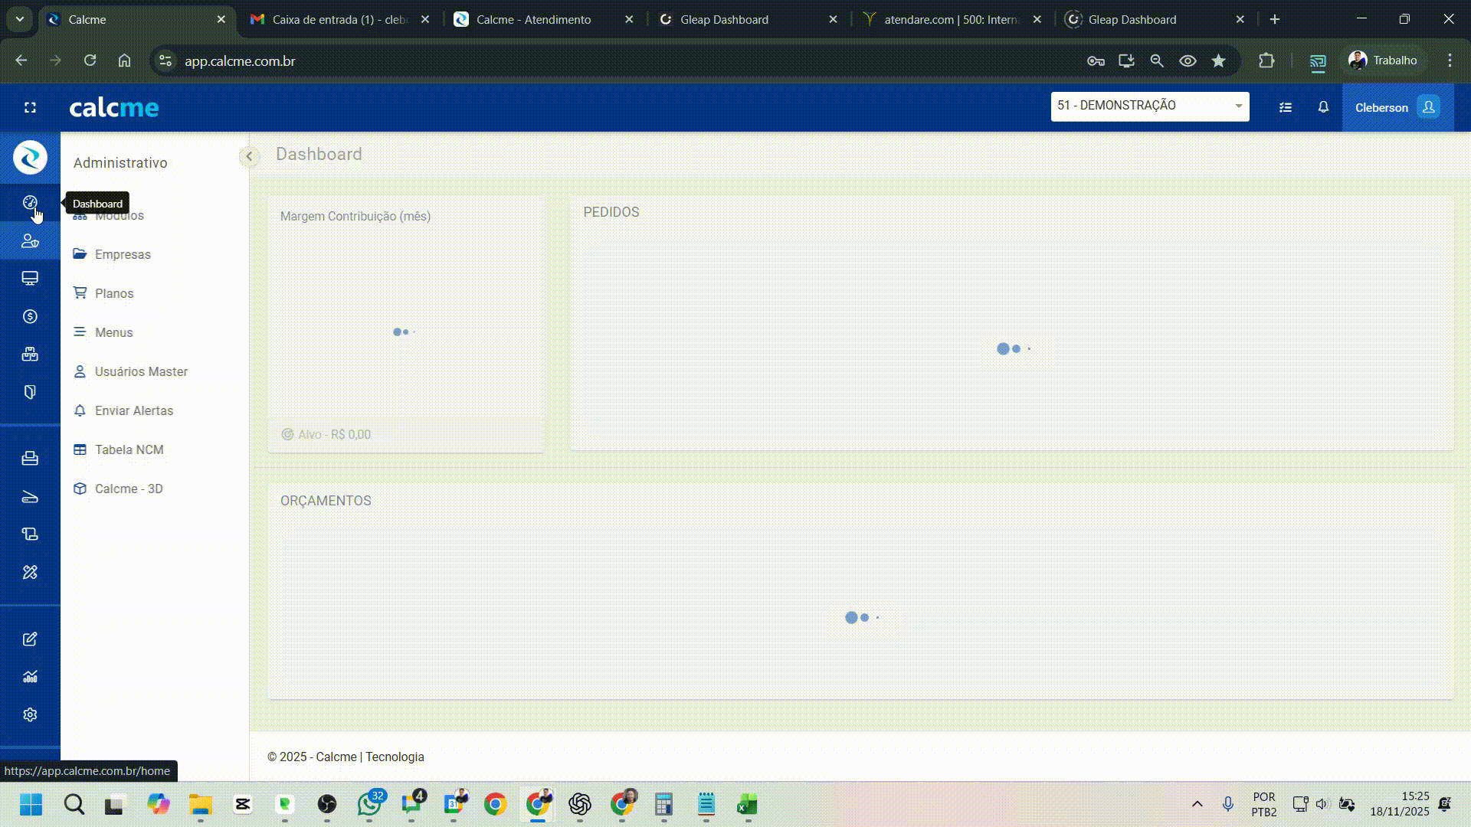Image resolution: width=1471 pixels, height=827 pixels.
Task: Click the Cleberson user profile button
Action: pos(1397,107)
